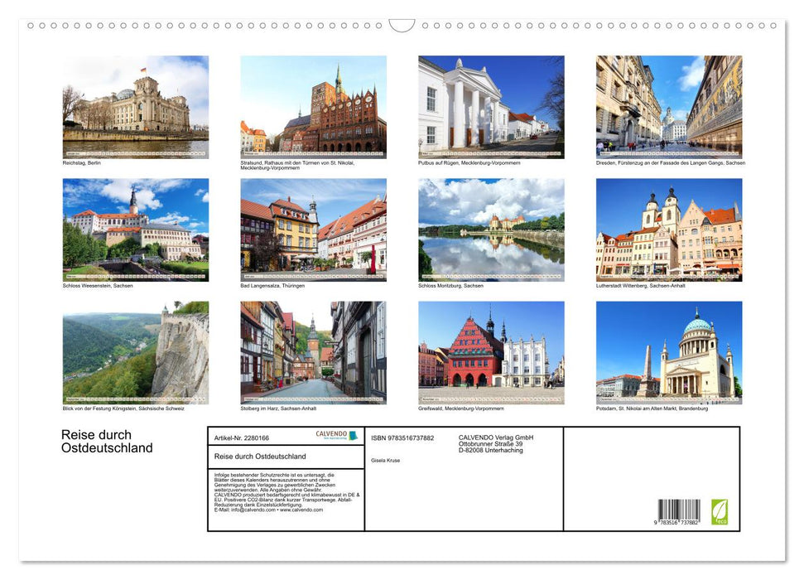
Task: Select the Lutherstadt Wittenberg image
Action: click(669, 230)
